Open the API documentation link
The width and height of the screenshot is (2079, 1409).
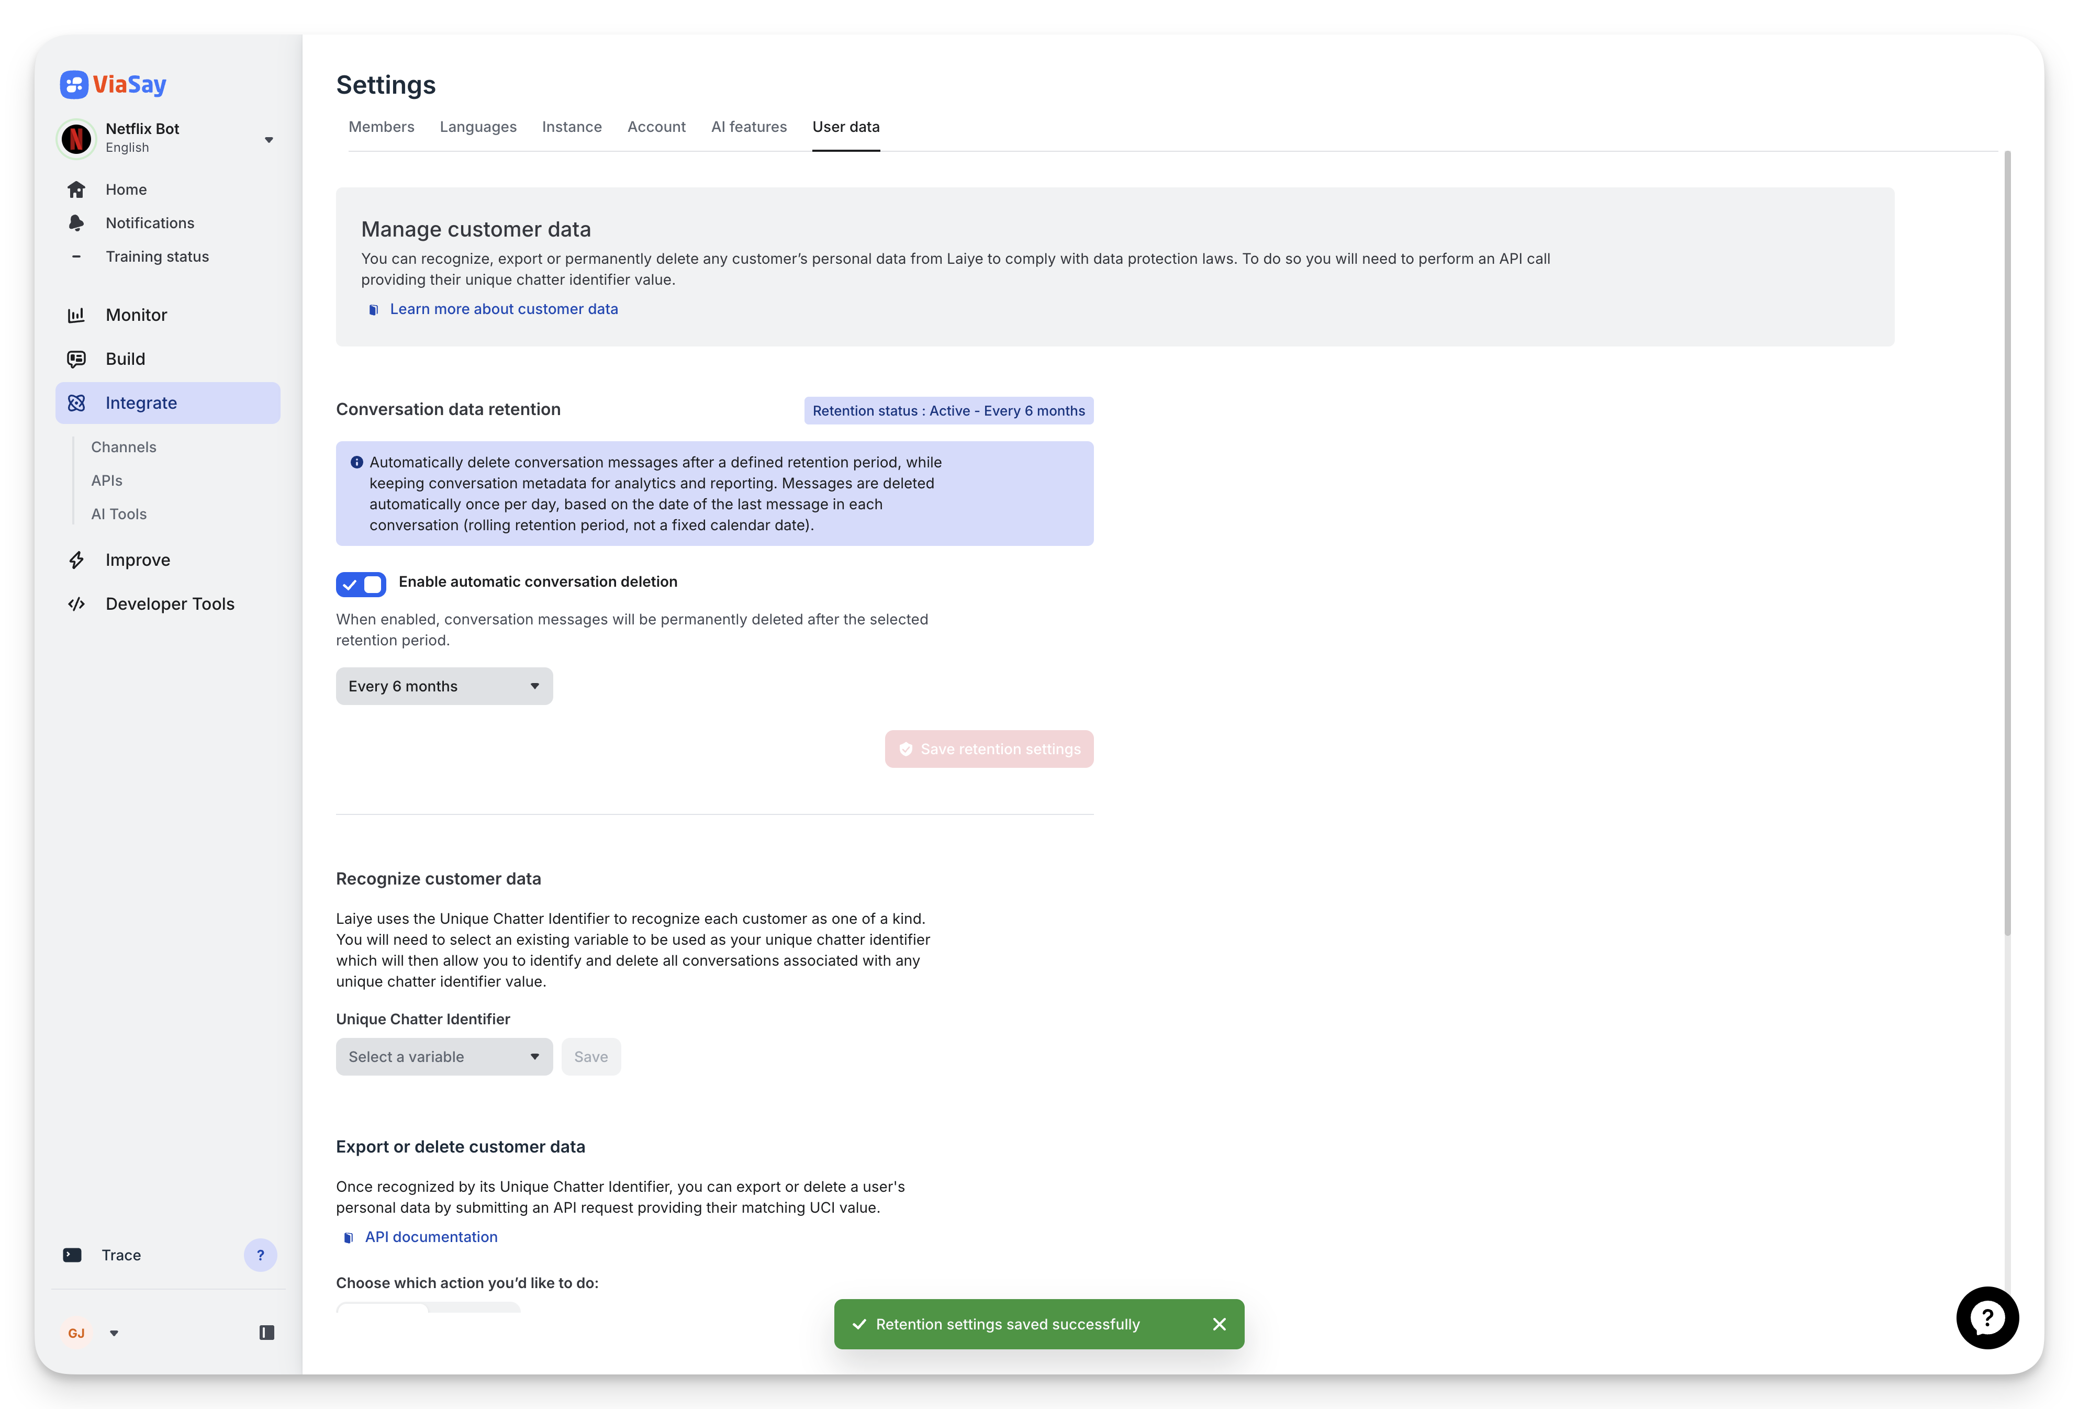(431, 1236)
